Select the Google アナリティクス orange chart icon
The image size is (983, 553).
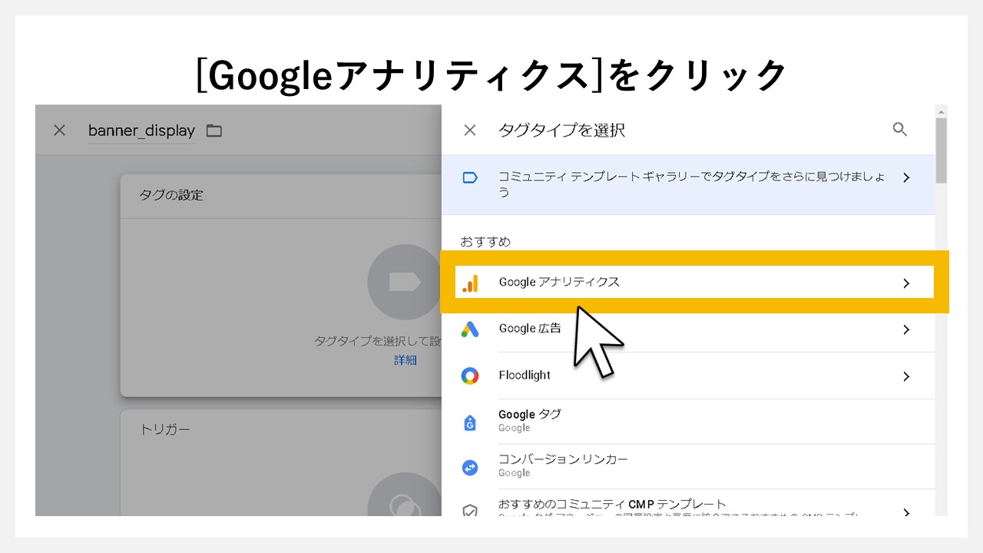click(x=471, y=282)
